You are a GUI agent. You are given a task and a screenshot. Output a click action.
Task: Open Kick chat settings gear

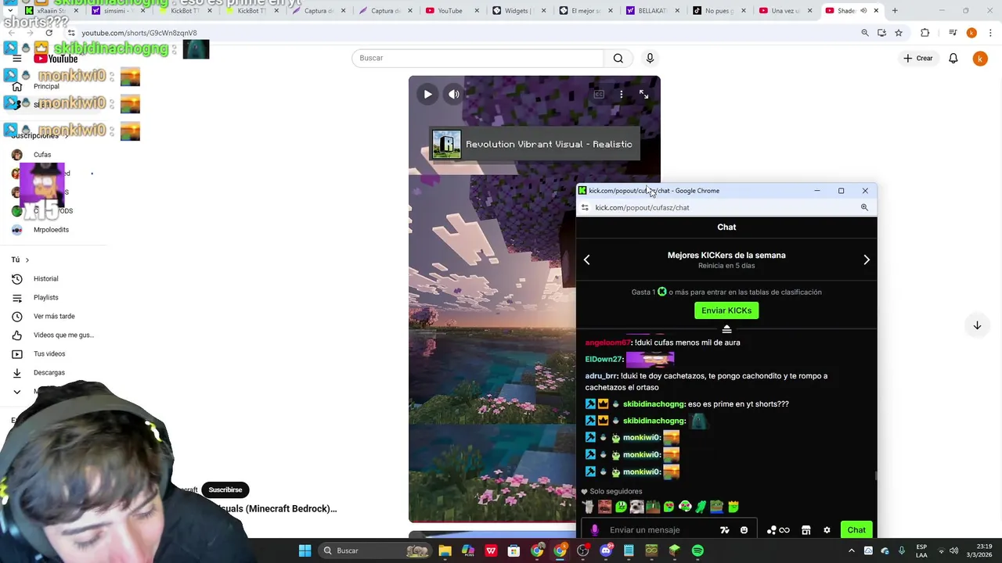tap(827, 530)
